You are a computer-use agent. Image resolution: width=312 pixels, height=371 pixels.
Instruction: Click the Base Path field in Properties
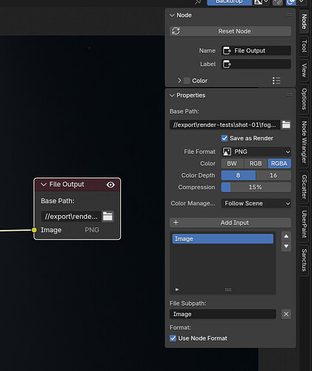pos(225,125)
